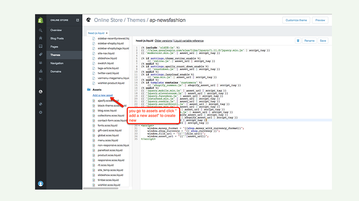Open Navigation menu item
Viewport: 359px width, 201px height.
(x=57, y=63)
